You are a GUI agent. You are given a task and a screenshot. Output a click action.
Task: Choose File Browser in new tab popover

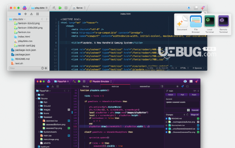[196, 24]
